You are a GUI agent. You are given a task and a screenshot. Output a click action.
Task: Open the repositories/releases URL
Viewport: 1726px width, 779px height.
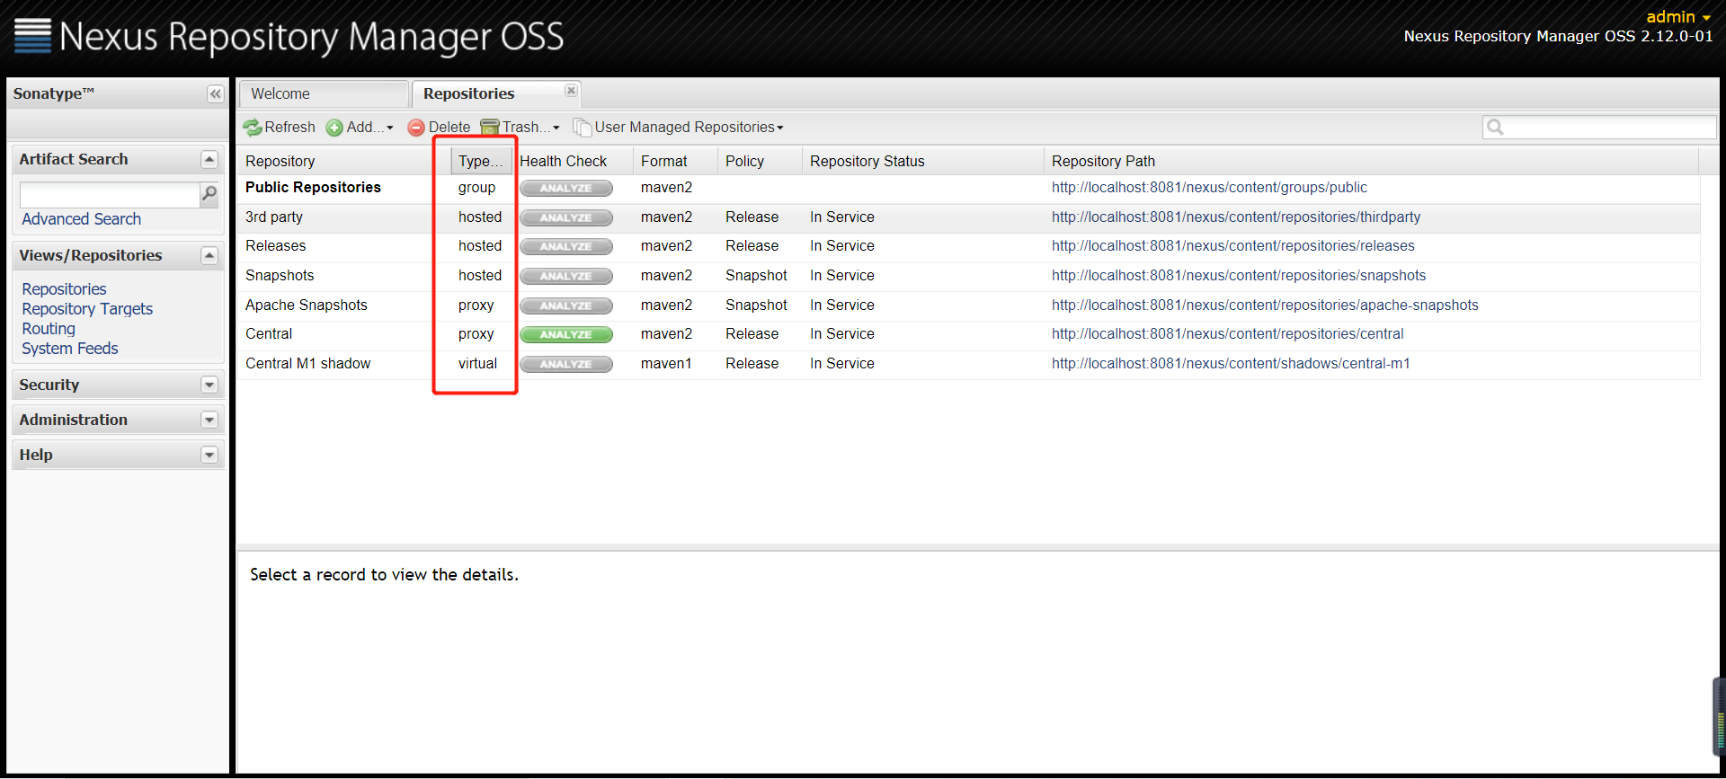1233,246
